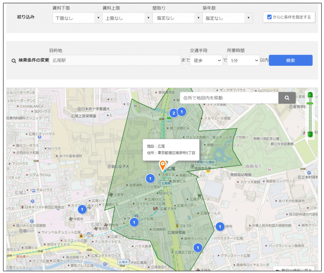Open the 築年数 dropdown
This screenshot has width=324, height=273.
tap(227, 18)
